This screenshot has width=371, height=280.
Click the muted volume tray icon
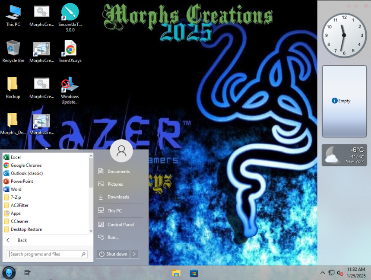pyautogui.click(x=340, y=273)
